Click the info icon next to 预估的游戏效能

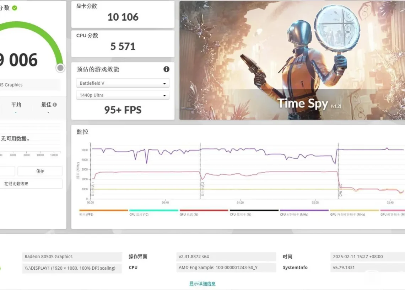click(166, 69)
